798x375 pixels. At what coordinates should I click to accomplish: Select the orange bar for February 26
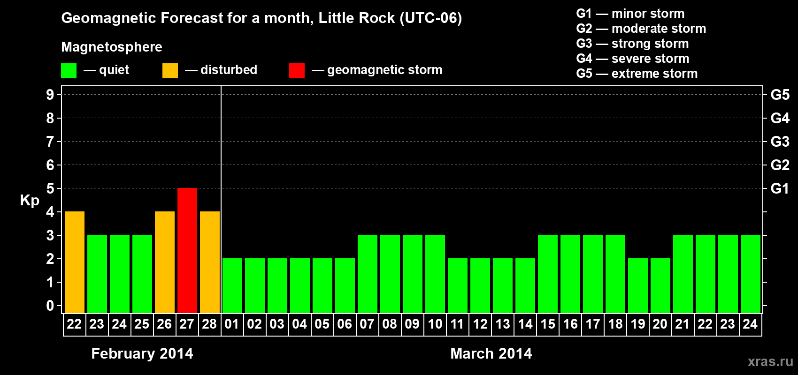tap(165, 262)
